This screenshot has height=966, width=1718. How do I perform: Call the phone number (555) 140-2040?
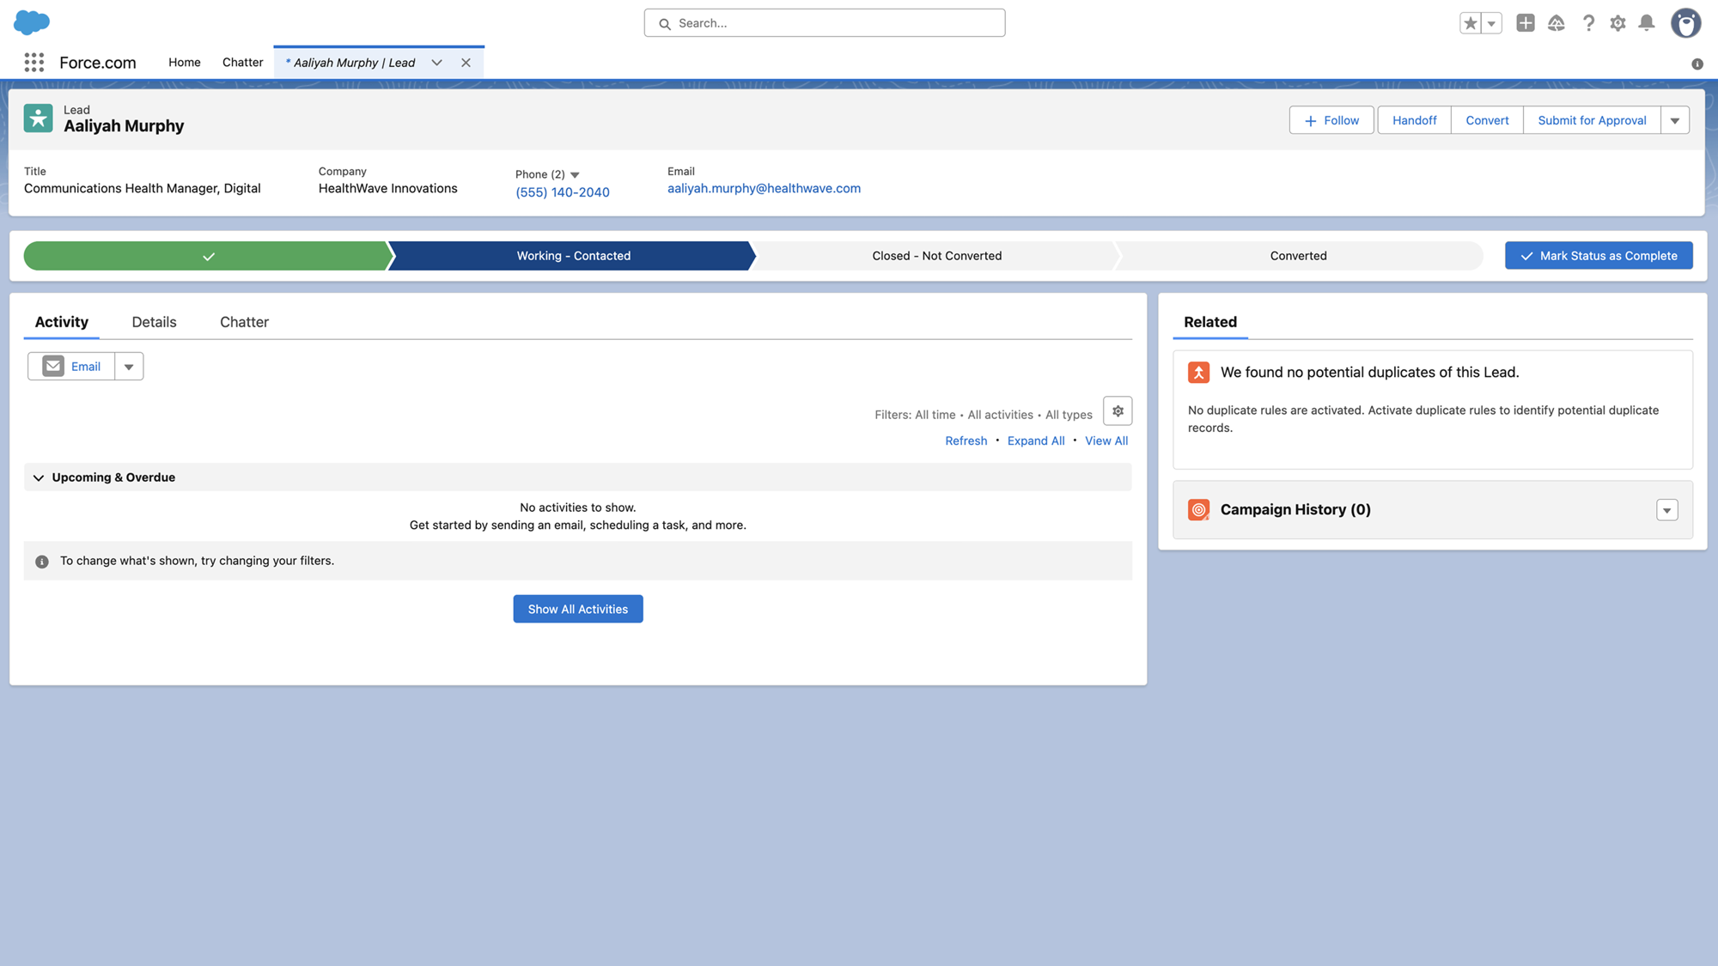[563, 192]
